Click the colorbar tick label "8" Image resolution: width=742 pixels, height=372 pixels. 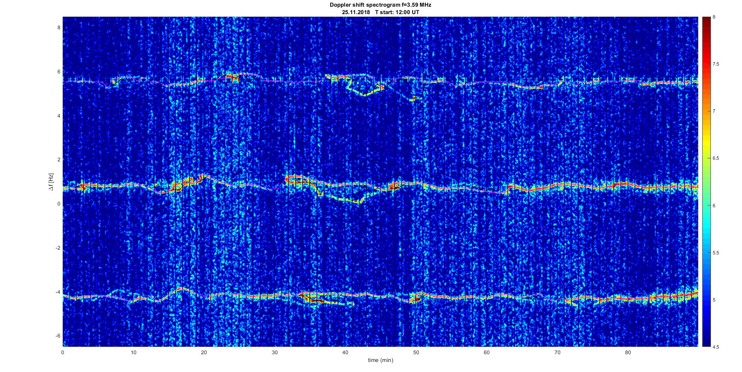[714, 17]
